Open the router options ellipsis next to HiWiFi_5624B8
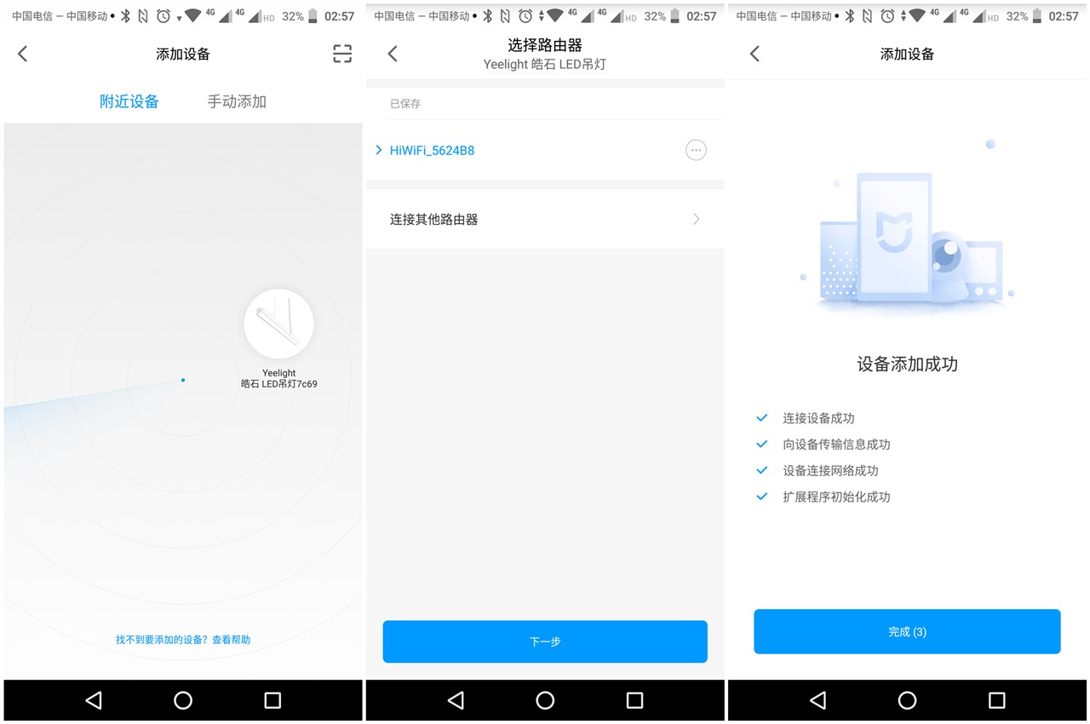 pyautogui.click(x=696, y=150)
